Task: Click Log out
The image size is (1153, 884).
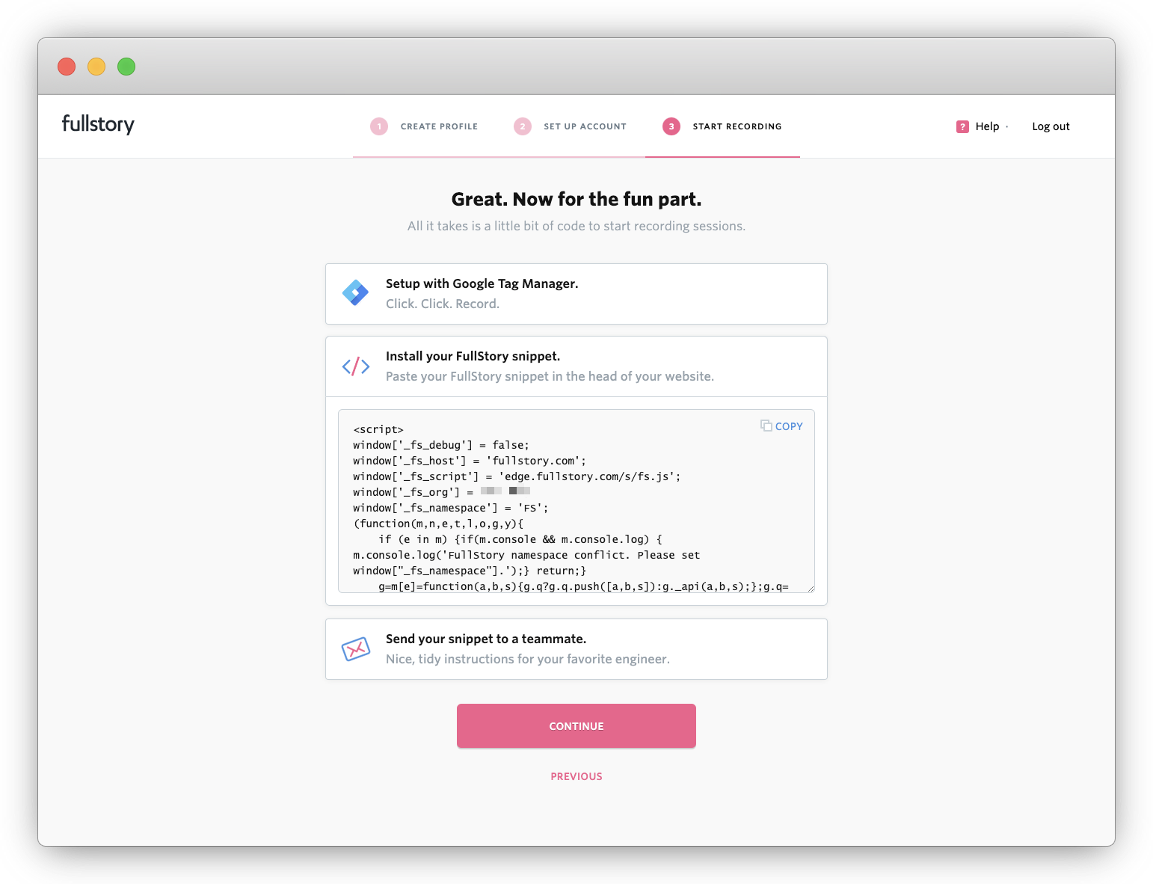Action: (1051, 126)
